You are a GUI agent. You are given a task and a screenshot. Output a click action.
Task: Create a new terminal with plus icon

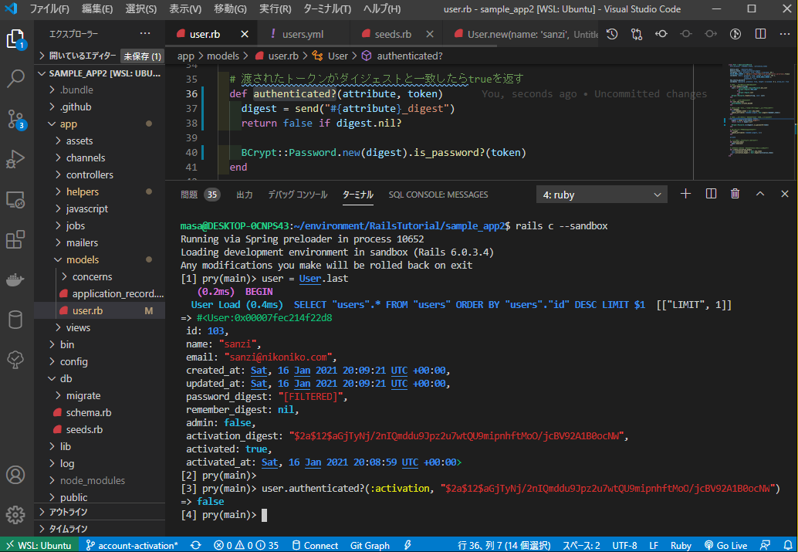pyautogui.click(x=685, y=195)
